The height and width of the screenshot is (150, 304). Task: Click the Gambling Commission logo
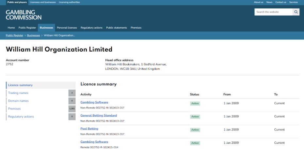[24, 15]
